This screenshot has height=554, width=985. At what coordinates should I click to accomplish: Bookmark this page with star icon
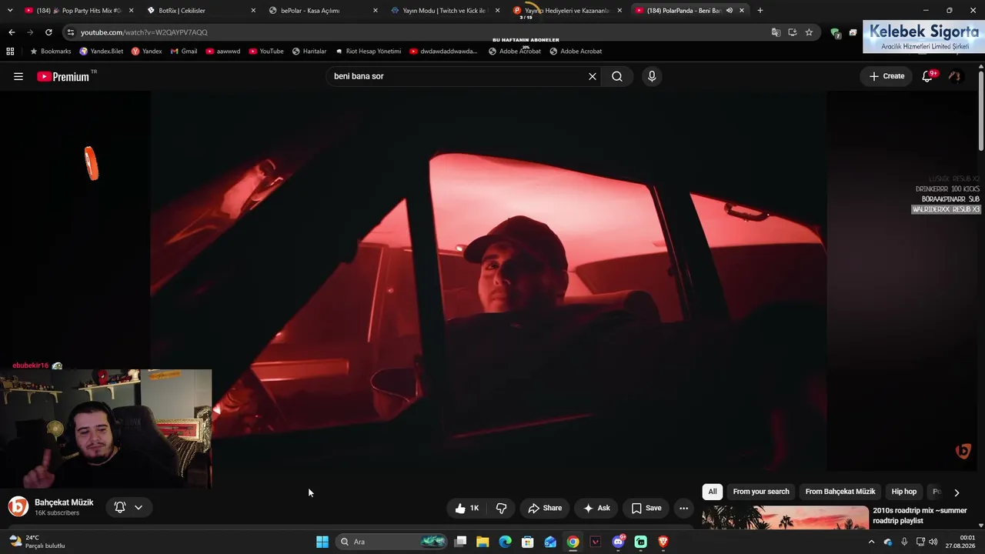click(x=809, y=32)
